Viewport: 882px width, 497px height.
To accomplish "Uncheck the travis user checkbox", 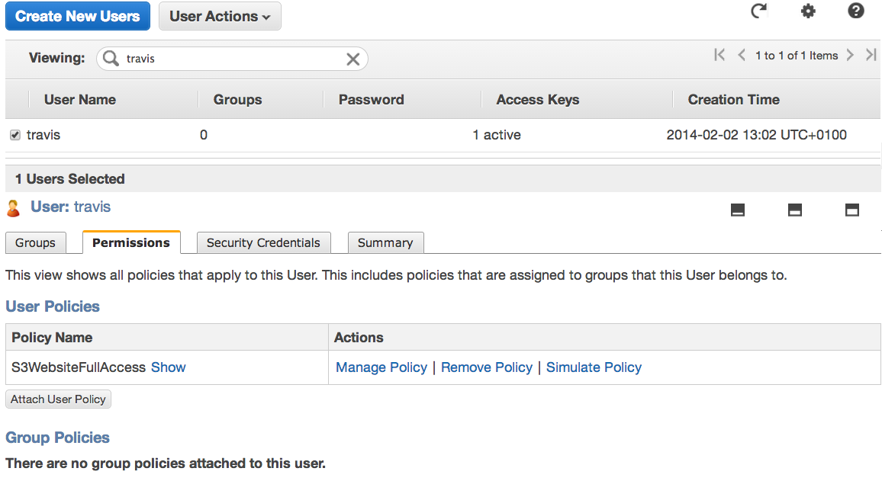I will pos(15,135).
